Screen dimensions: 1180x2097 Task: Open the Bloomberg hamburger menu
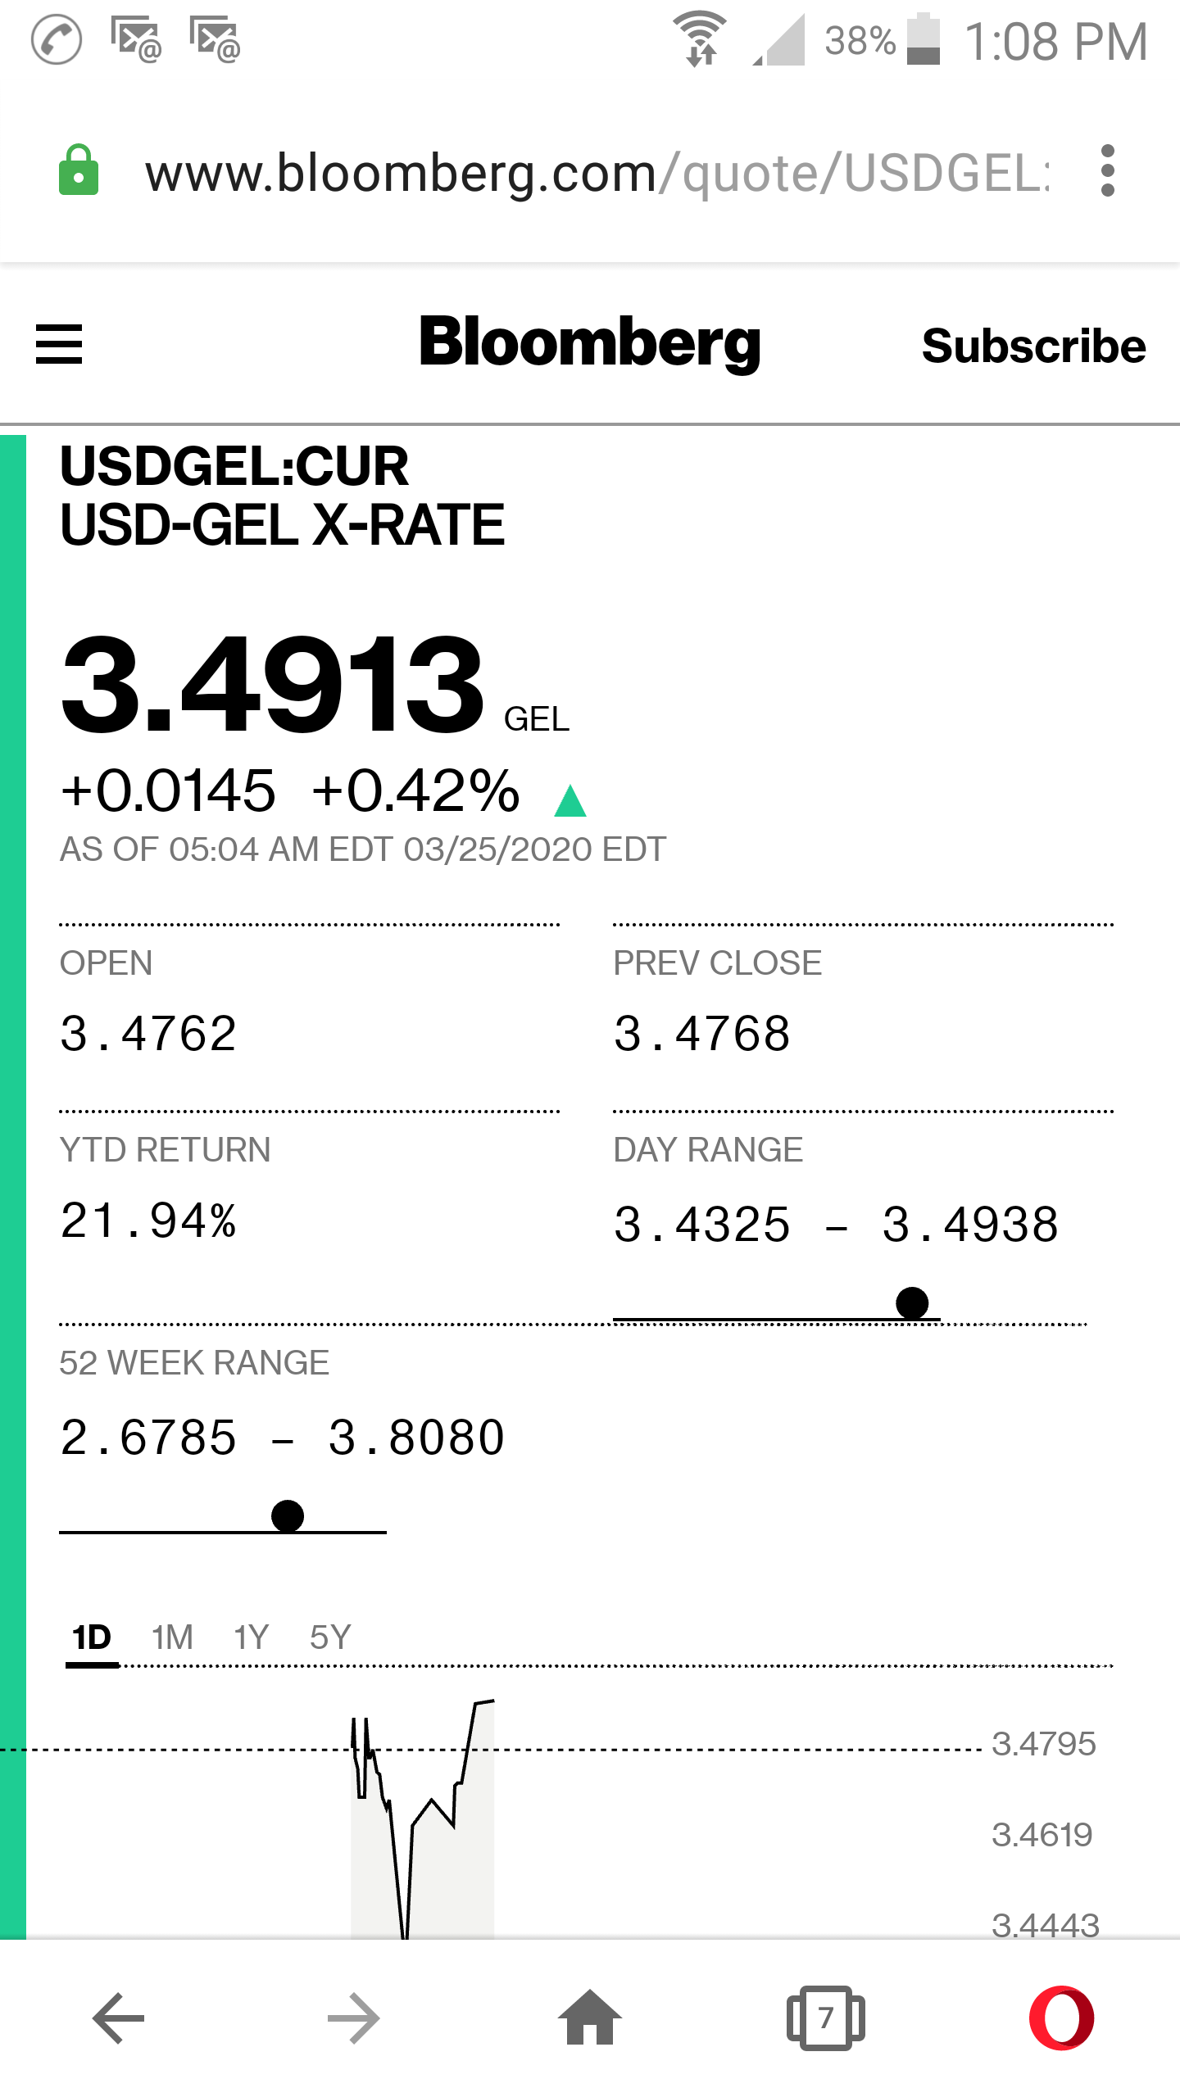pyautogui.click(x=59, y=344)
